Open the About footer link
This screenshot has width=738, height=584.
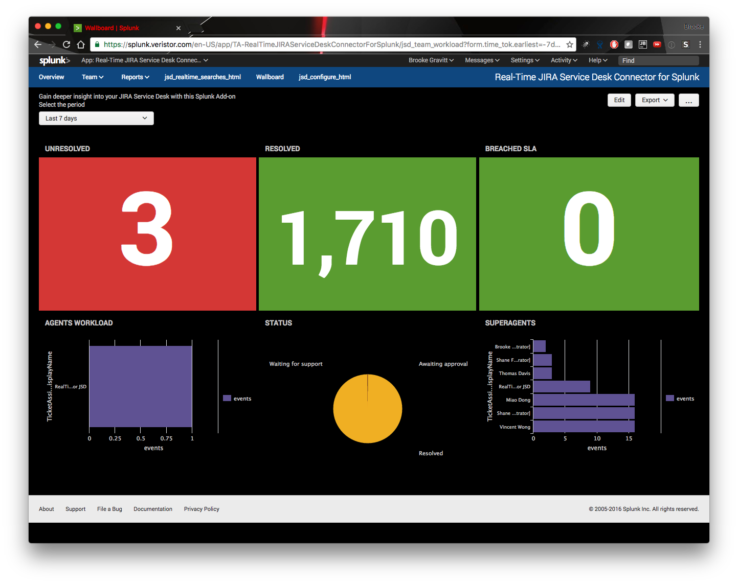click(x=47, y=509)
